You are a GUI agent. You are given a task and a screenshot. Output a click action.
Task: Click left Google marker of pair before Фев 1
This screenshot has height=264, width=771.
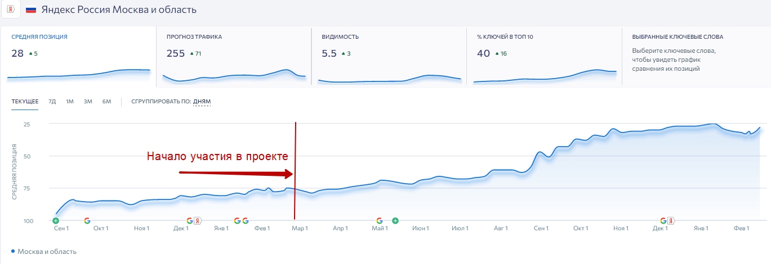[237, 221]
